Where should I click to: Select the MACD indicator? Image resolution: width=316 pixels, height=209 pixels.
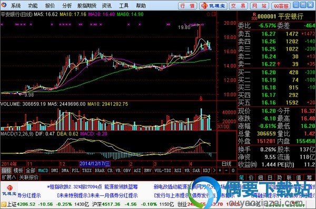click(x=43, y=171)
